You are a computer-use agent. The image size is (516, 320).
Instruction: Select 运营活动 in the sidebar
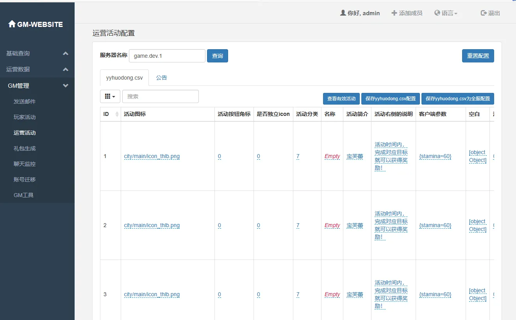(25, 133)
